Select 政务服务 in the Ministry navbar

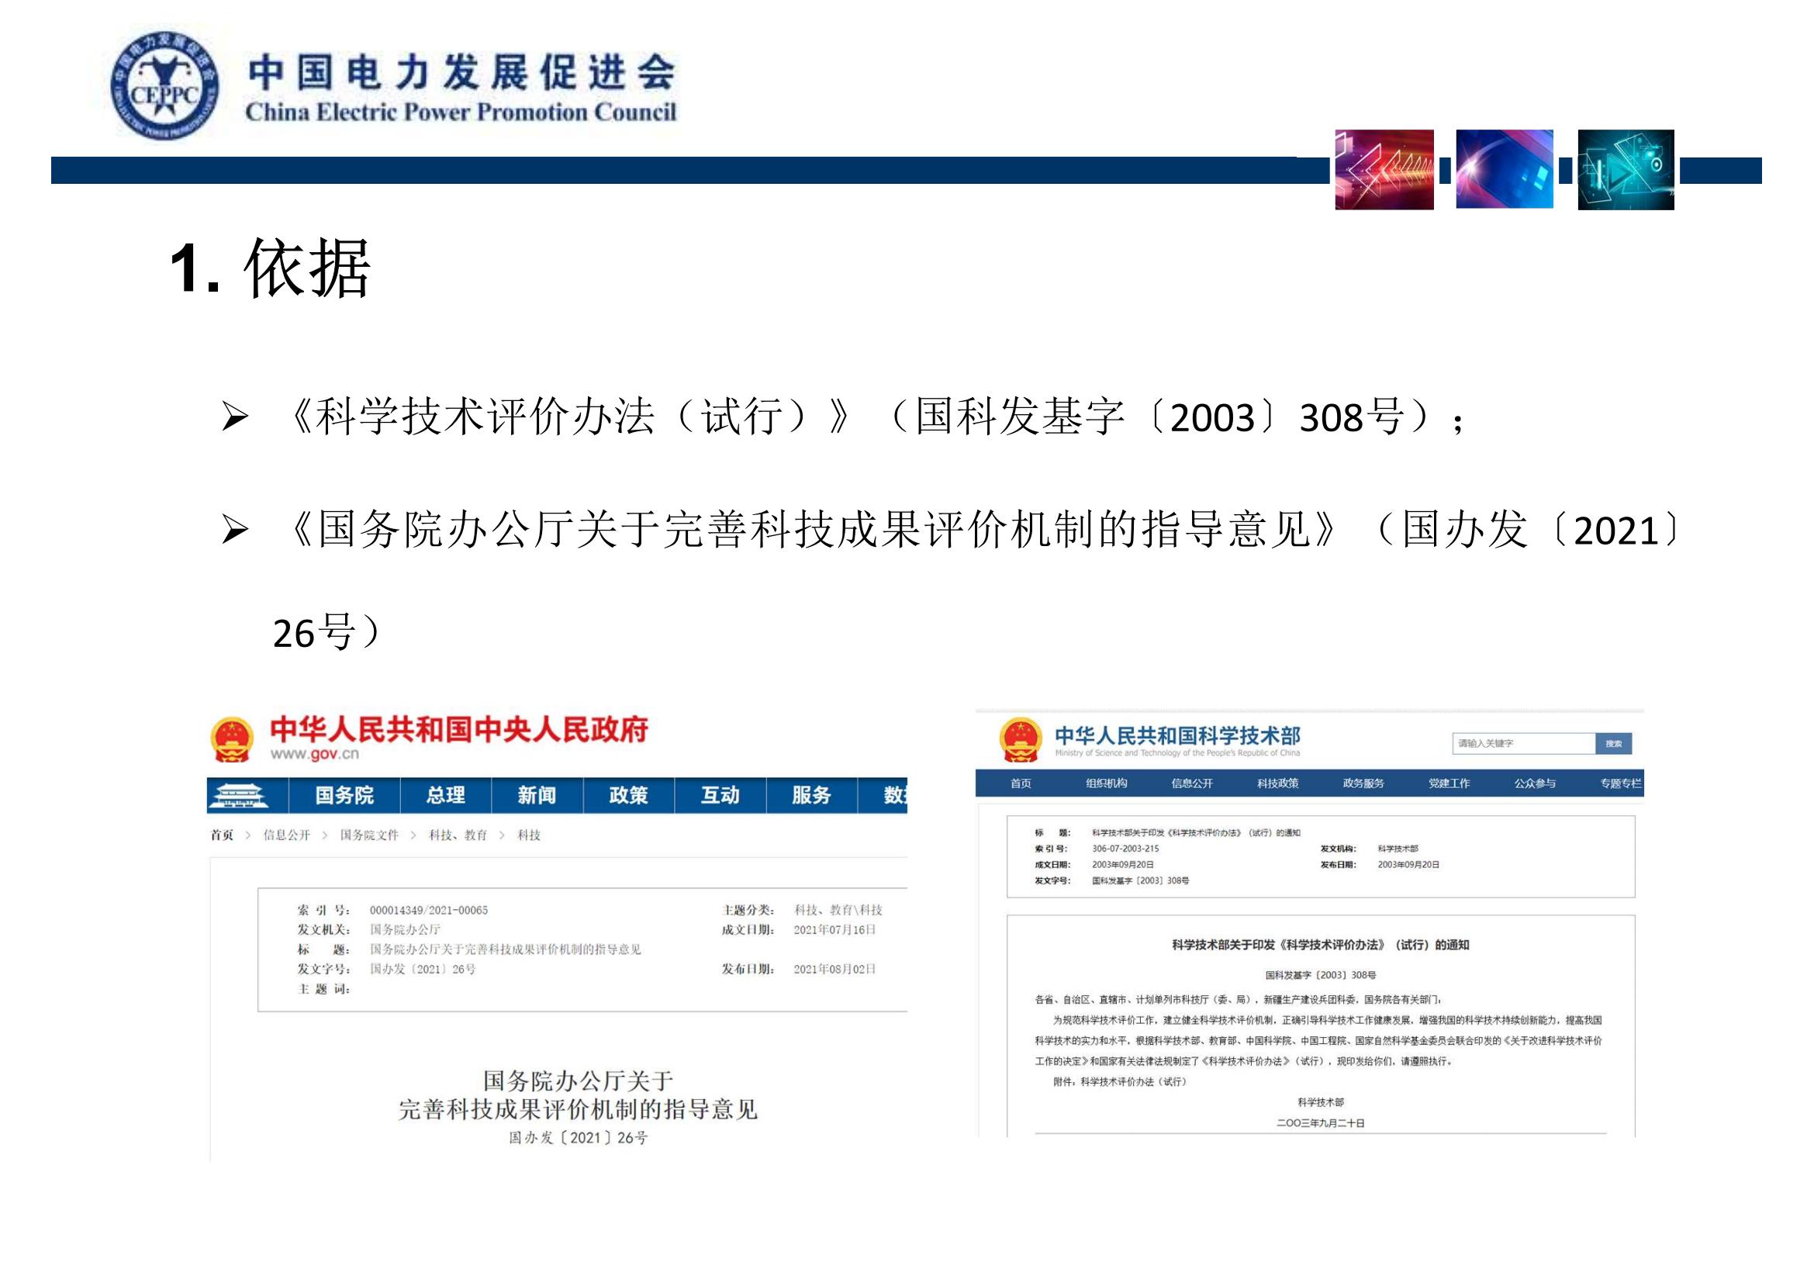1363,783
